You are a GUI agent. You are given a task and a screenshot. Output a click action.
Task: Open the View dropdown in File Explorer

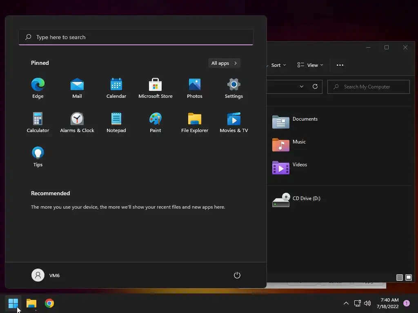(310, 65)
